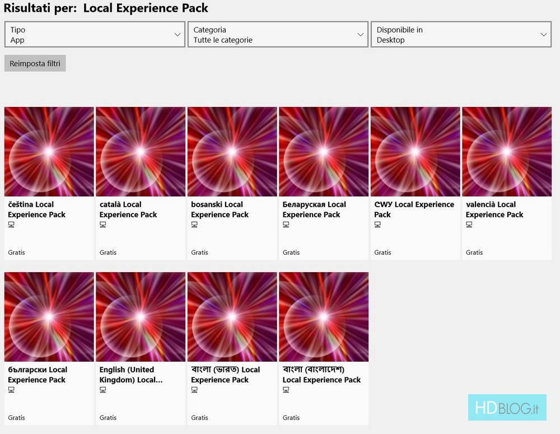Open the ᏣᎳᎩ Local Experience Pack title

click(x=414, y=209)
